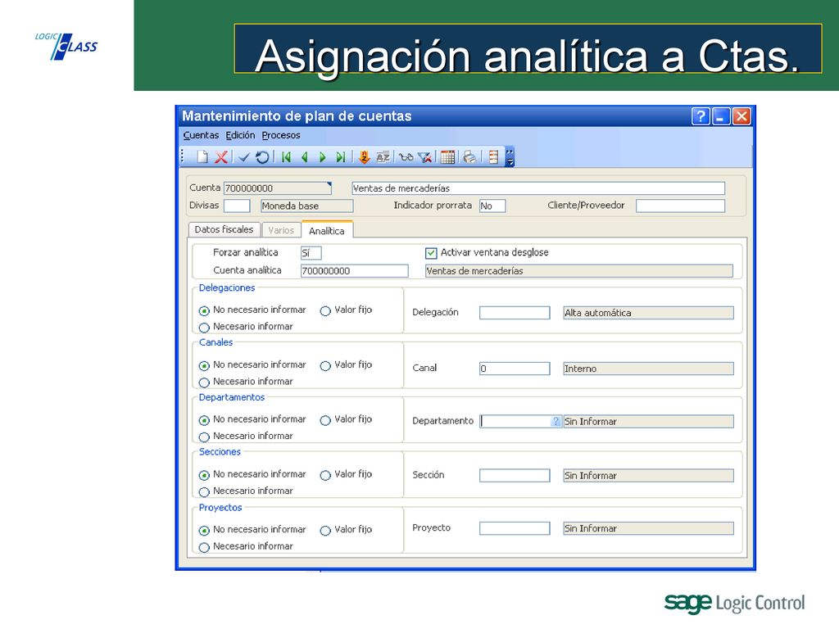
Task: Select Canales No necesario informar
Action: [x=204, y=366]
